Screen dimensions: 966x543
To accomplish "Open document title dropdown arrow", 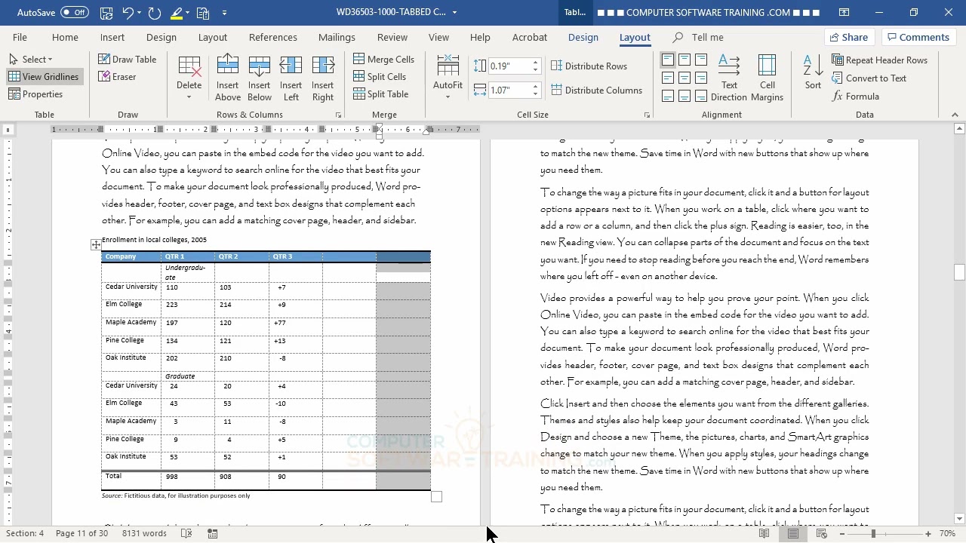I will coord(454,13).
